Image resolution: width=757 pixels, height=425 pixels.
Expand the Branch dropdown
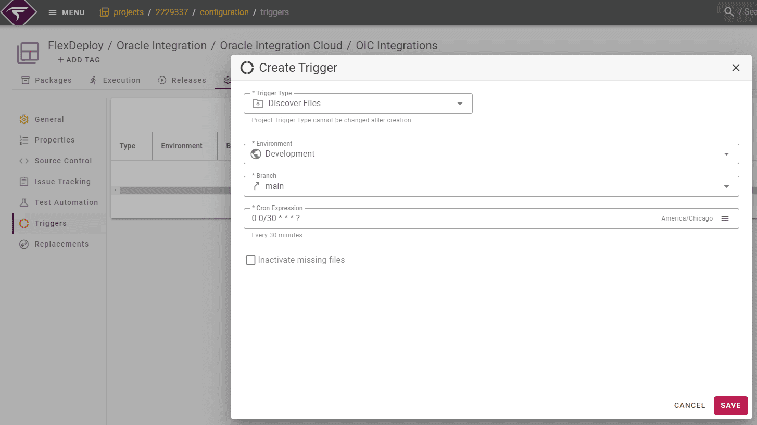[x=491, y=186]
